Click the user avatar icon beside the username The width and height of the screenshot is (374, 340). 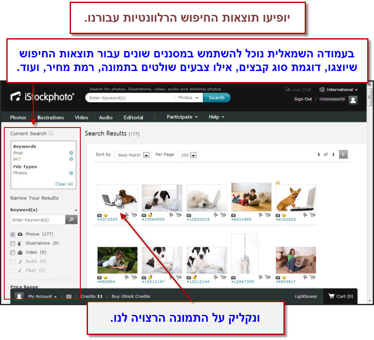point(353,99)
